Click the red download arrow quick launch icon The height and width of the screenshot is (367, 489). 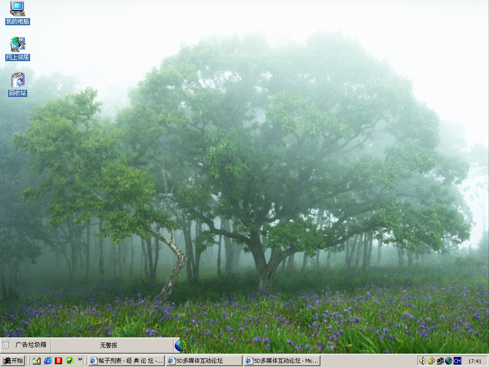pyautogui.click(x=59, y=361)
